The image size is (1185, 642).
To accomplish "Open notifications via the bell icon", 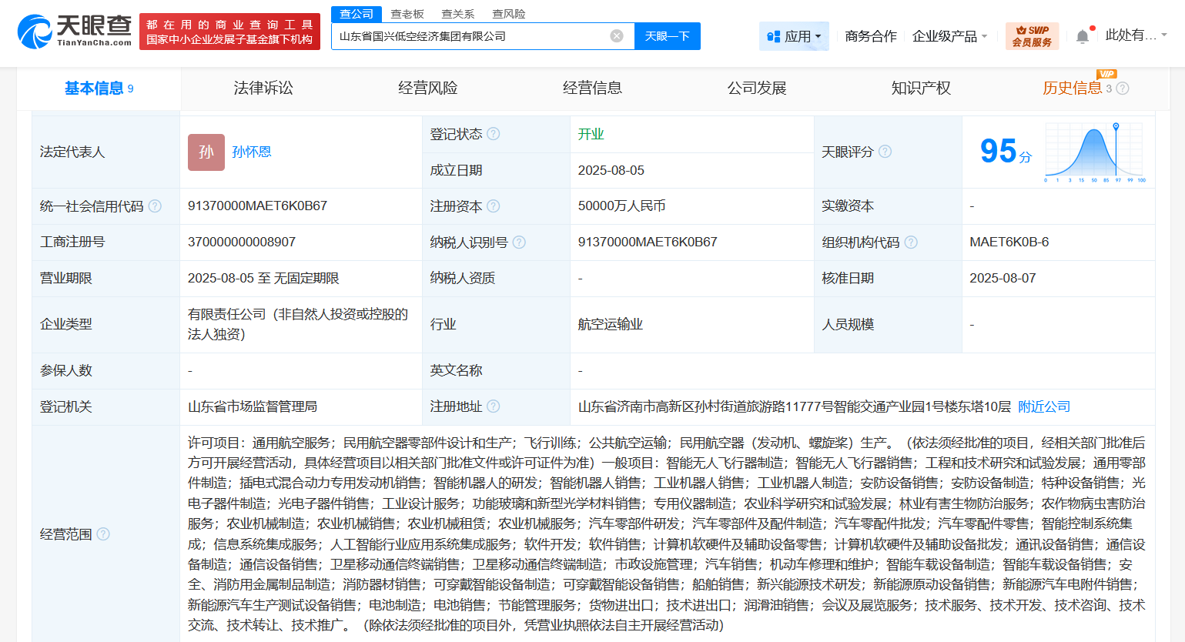I will pyautogui.click(x=1082, y=35).
